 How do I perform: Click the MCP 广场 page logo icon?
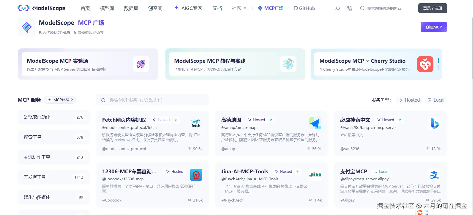click(x=27, y=27)
